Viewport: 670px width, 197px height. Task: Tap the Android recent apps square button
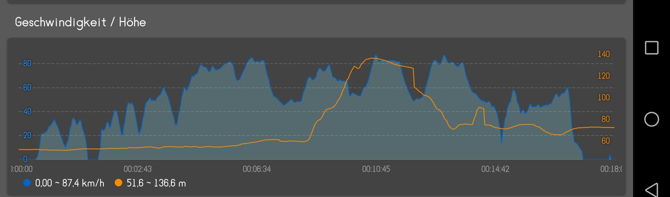pos(651,48)
